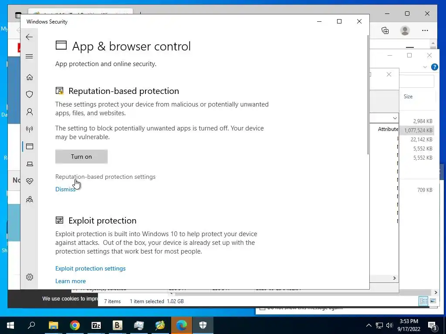Show hidden system tray icons
This screenshot has height=334, width=446.
pyautogui.click(x=368, y=325)
